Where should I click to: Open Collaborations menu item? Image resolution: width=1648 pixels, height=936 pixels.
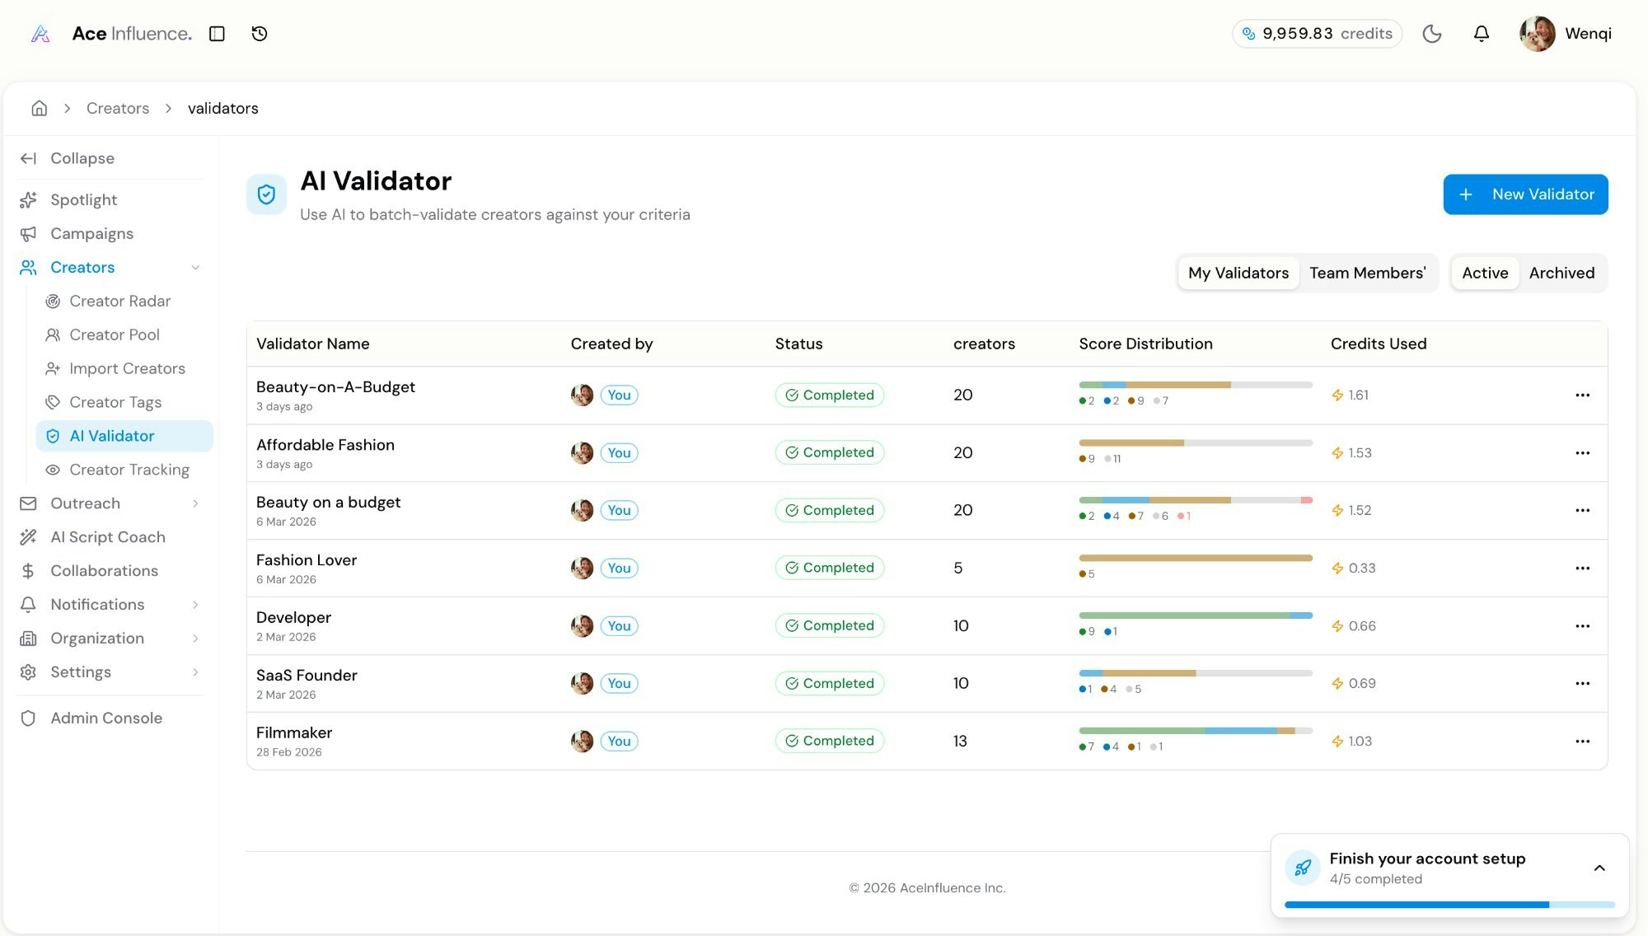[104, 571]
